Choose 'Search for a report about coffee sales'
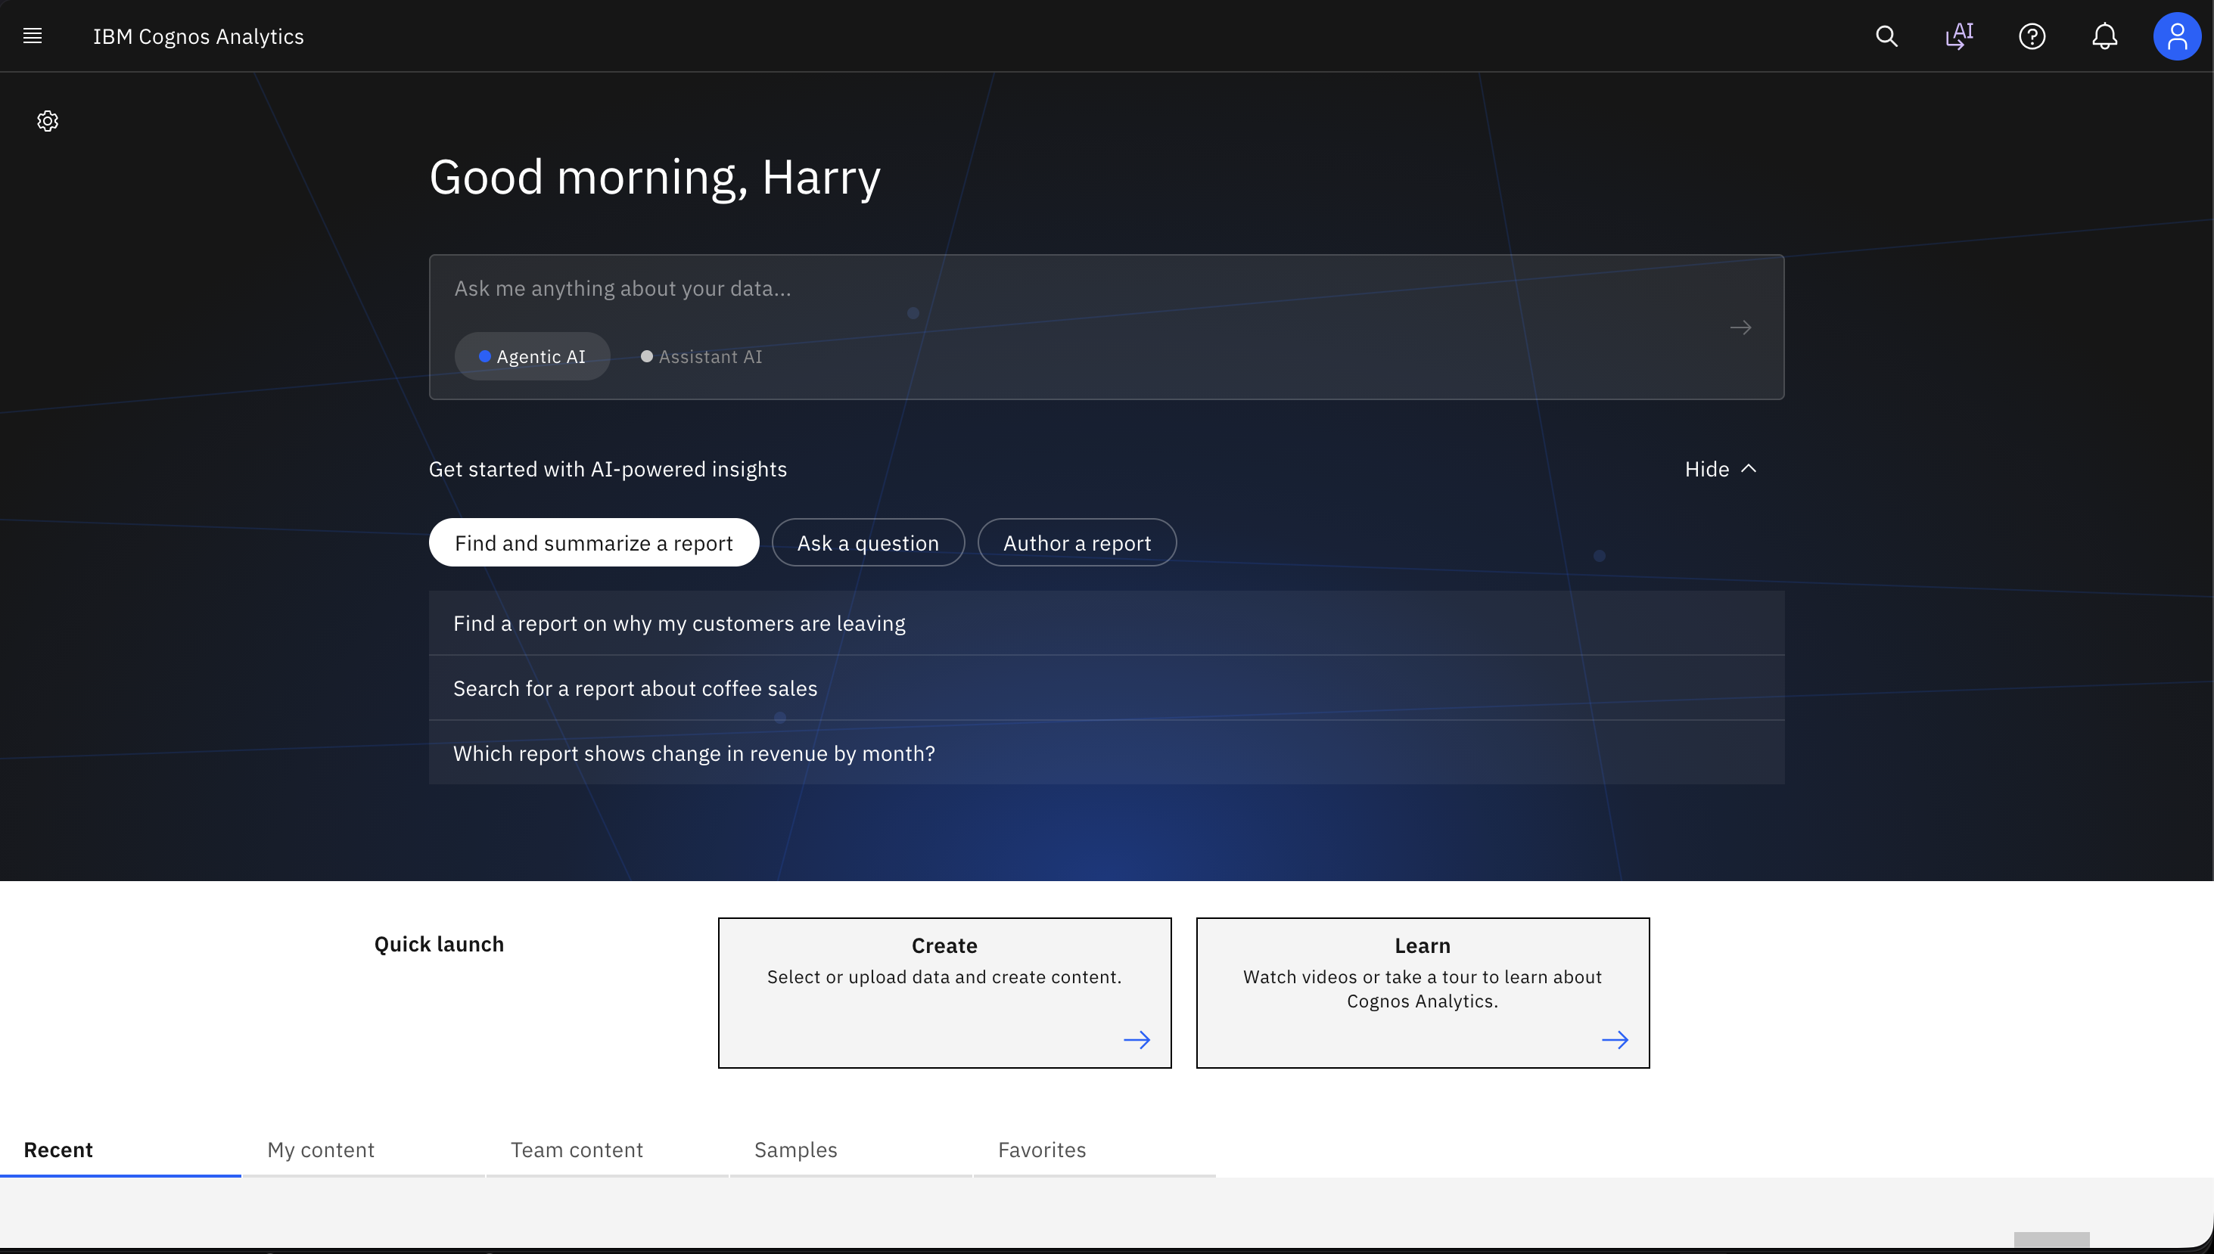 point(1106,688)
